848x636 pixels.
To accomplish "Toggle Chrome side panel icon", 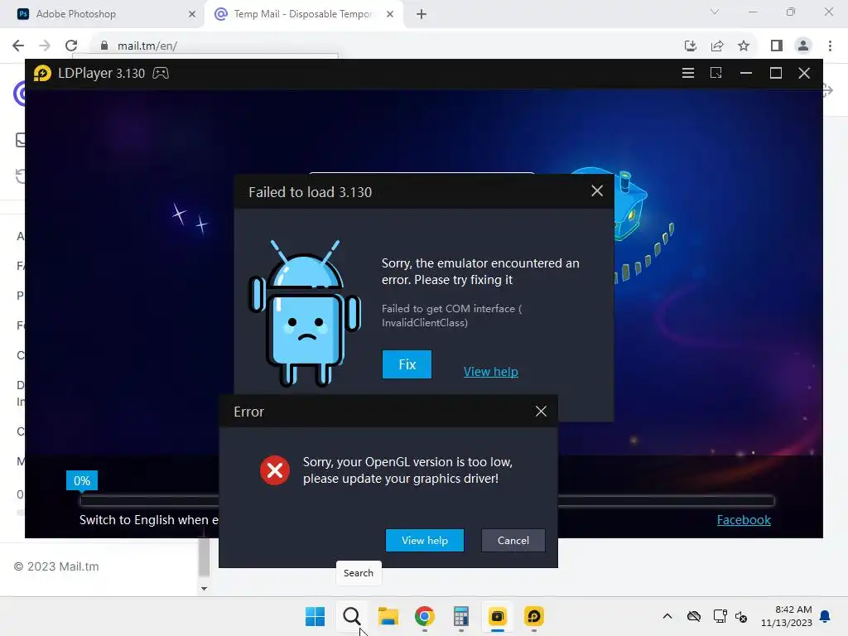I will click(x=777, y=46).
